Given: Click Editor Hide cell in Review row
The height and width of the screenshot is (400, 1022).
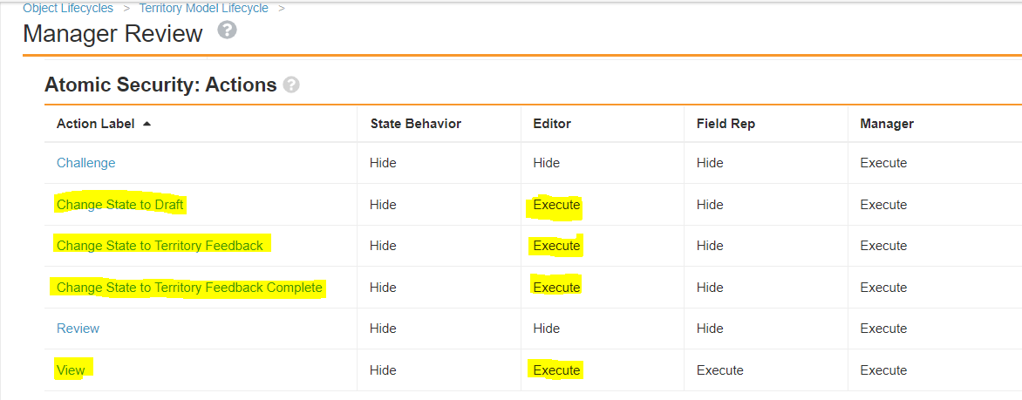Looking at the screenshot, I should click(x=546, y=329).
